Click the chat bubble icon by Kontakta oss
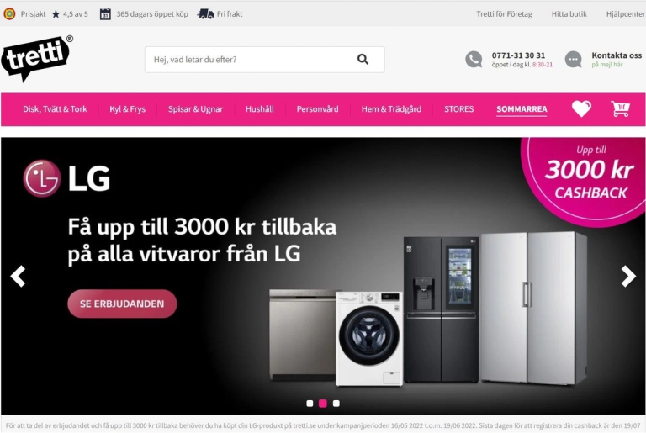The image size is (646, 433). pos(574,60)
